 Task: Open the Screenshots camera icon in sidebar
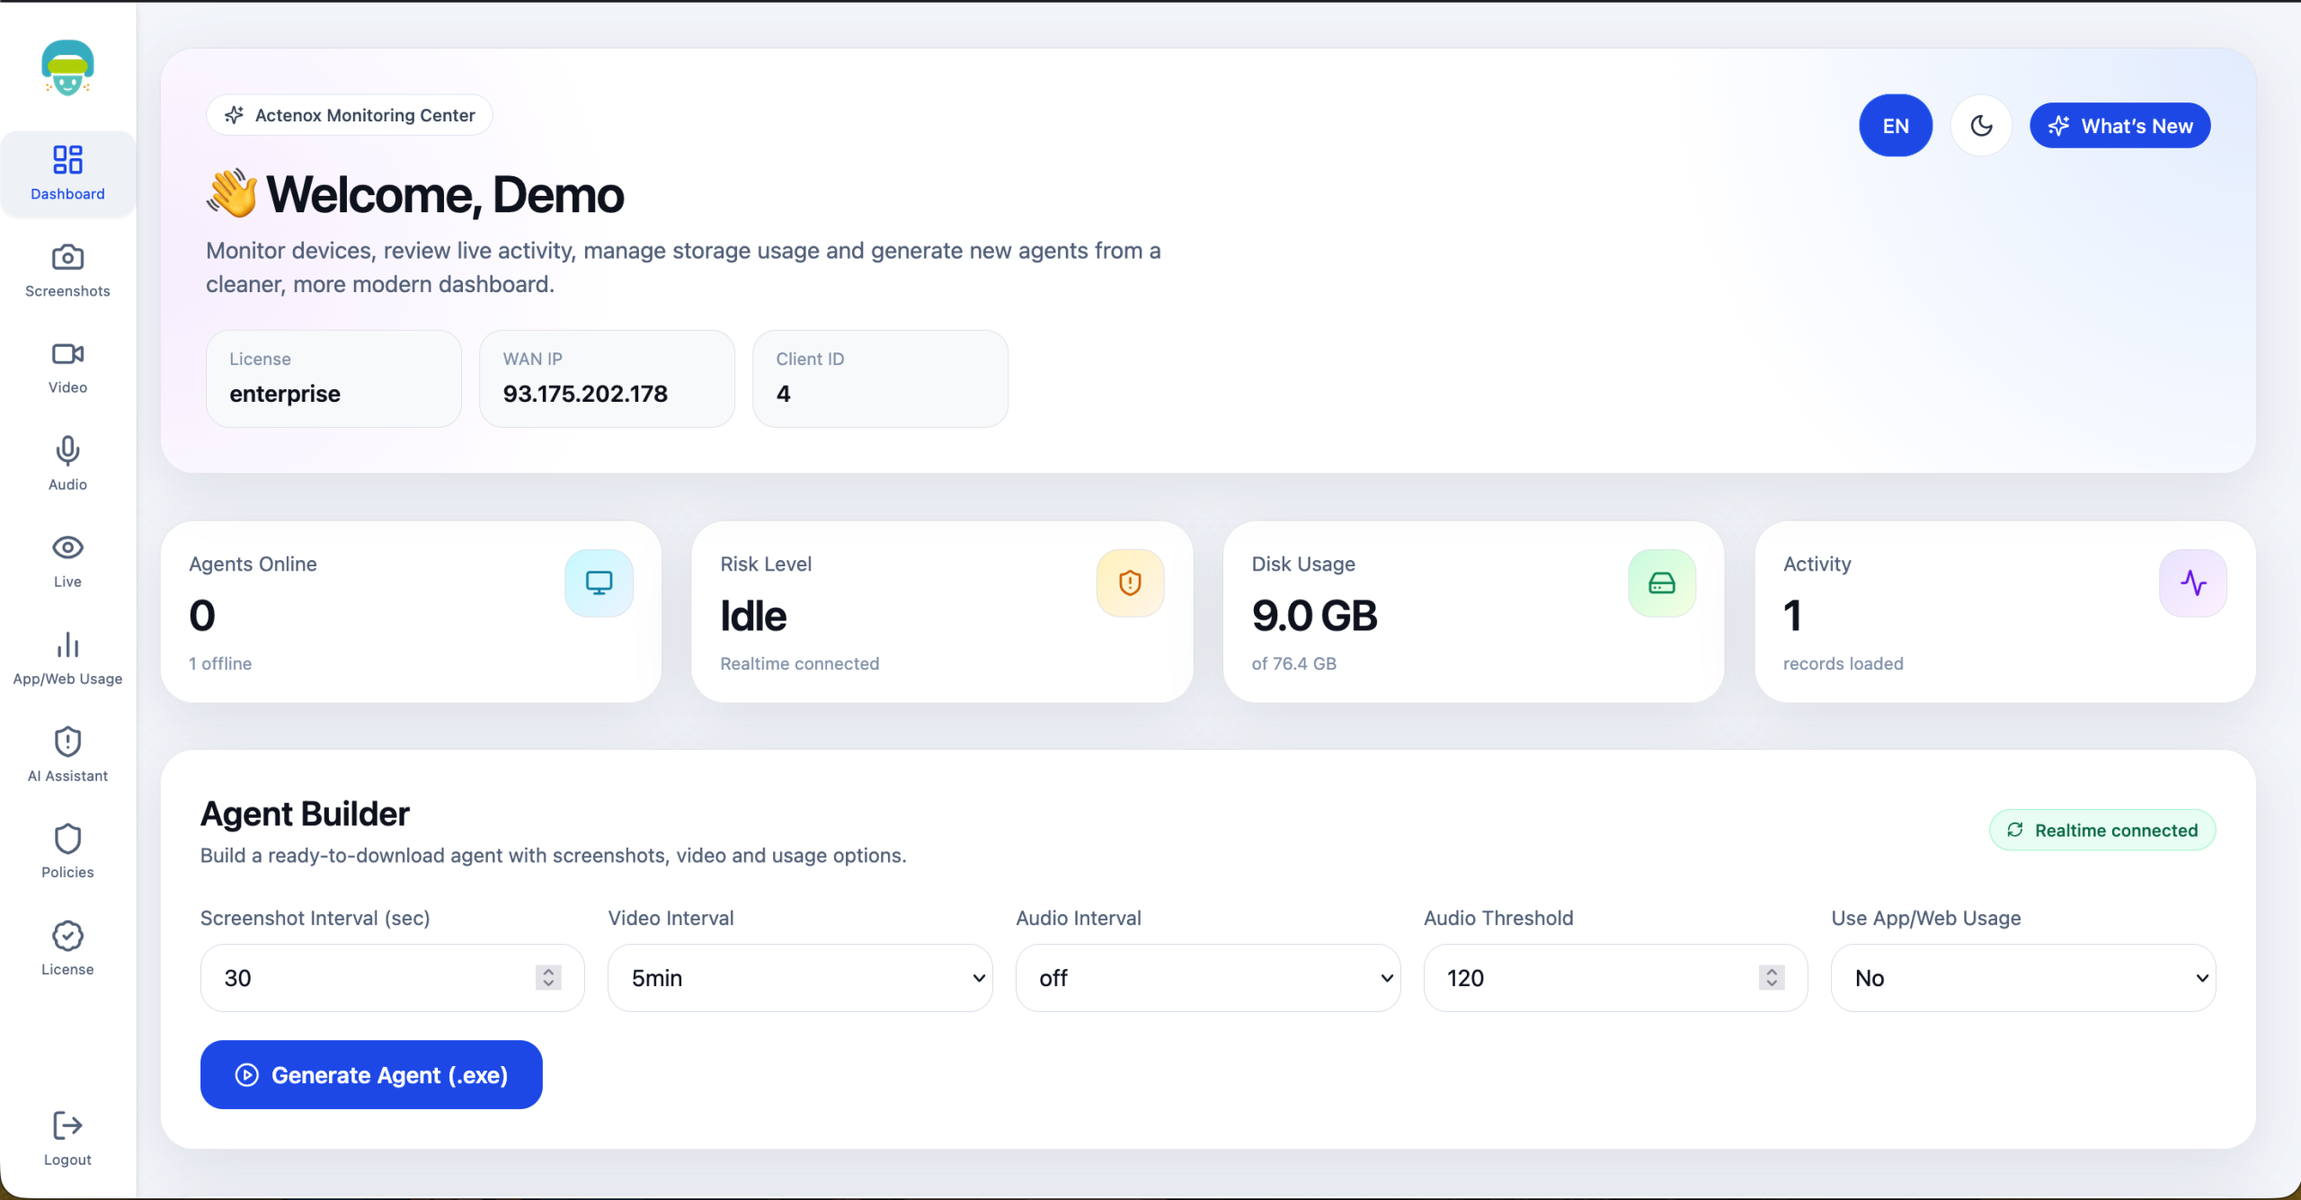[x=67, y=258]
